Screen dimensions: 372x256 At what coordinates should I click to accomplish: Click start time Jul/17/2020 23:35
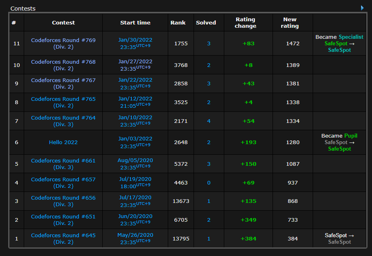pos(135,201)
